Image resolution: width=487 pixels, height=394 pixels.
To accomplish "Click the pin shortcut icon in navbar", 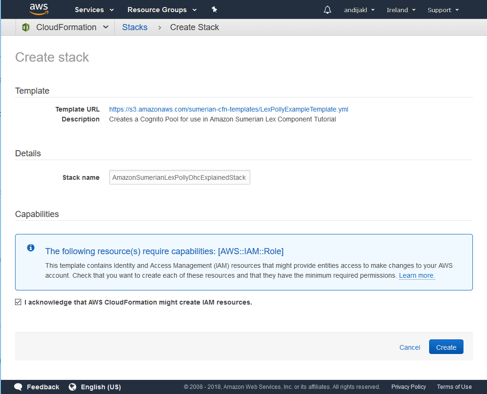I will 214,9.
